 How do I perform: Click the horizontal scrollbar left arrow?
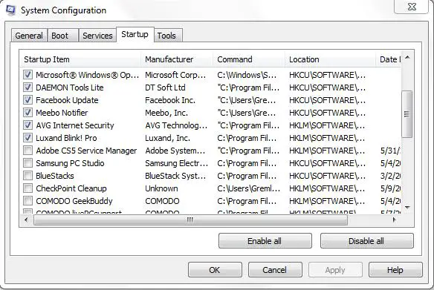pos(26,220)
